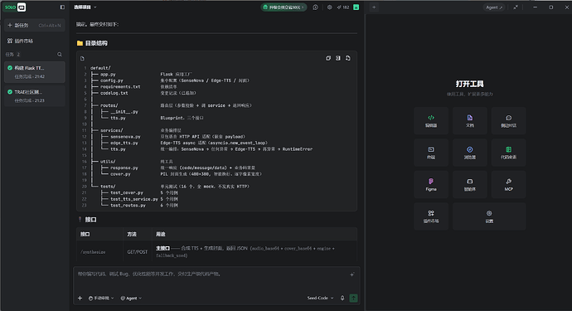Select the TRAE社区... task
The image size is (572, 311).
pos(35,96)
